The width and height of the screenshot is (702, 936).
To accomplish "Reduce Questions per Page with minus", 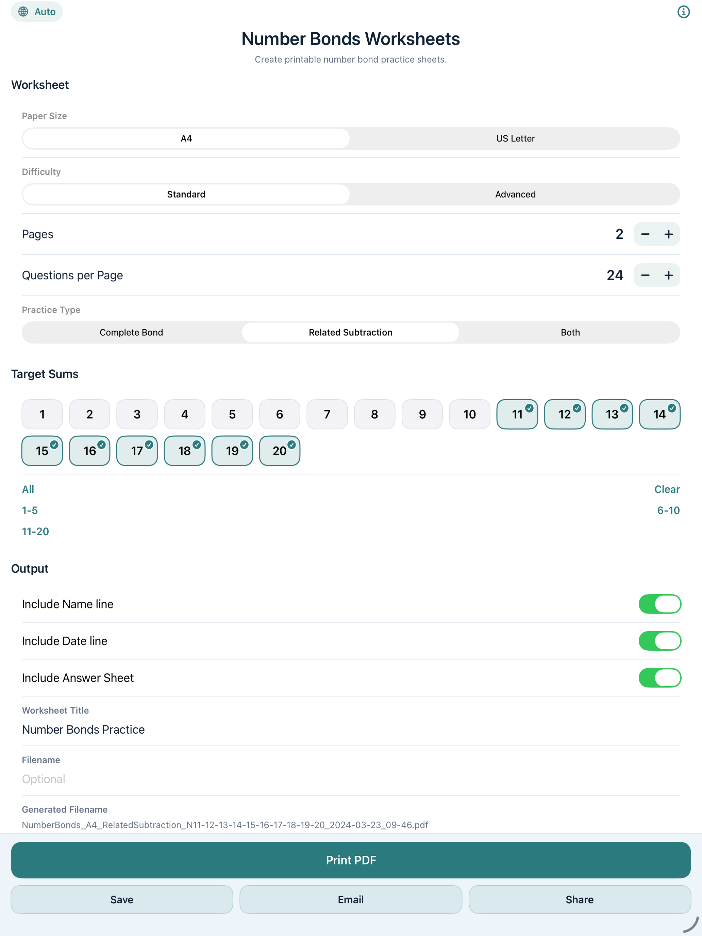I will [645, 275].
